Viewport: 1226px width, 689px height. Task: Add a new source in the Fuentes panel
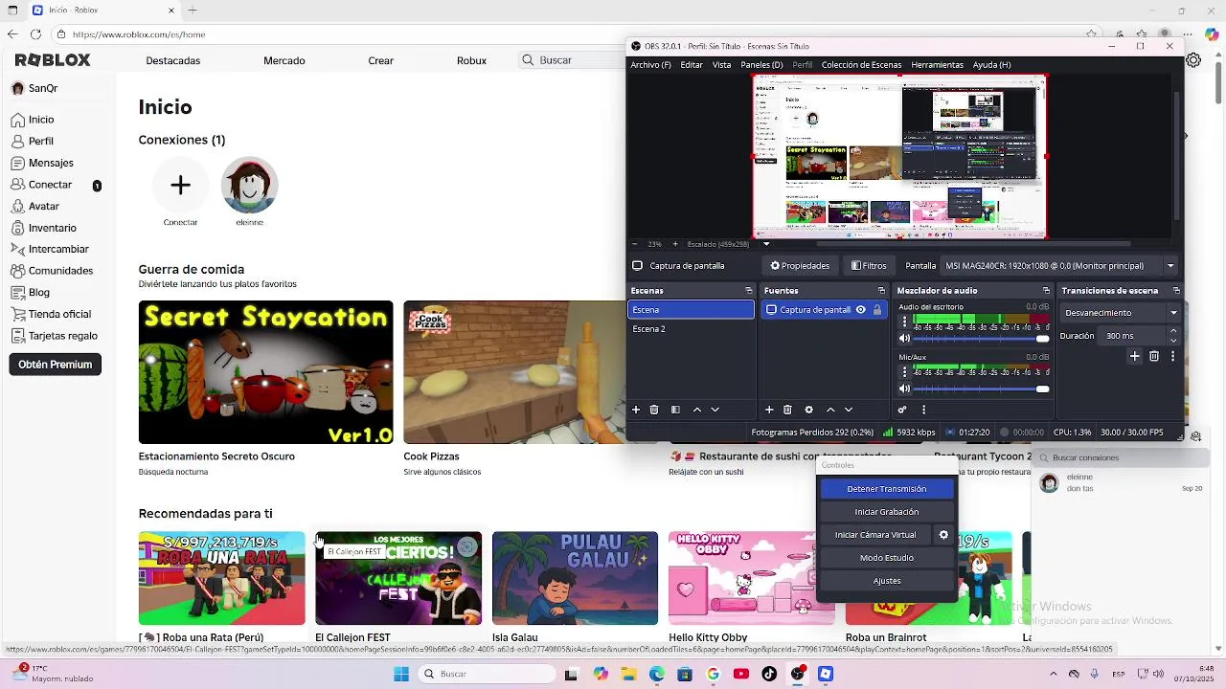coord(769,410)
